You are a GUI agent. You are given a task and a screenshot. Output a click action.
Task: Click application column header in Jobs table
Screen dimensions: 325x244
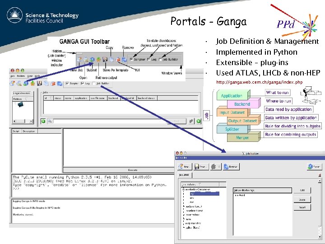82,98
